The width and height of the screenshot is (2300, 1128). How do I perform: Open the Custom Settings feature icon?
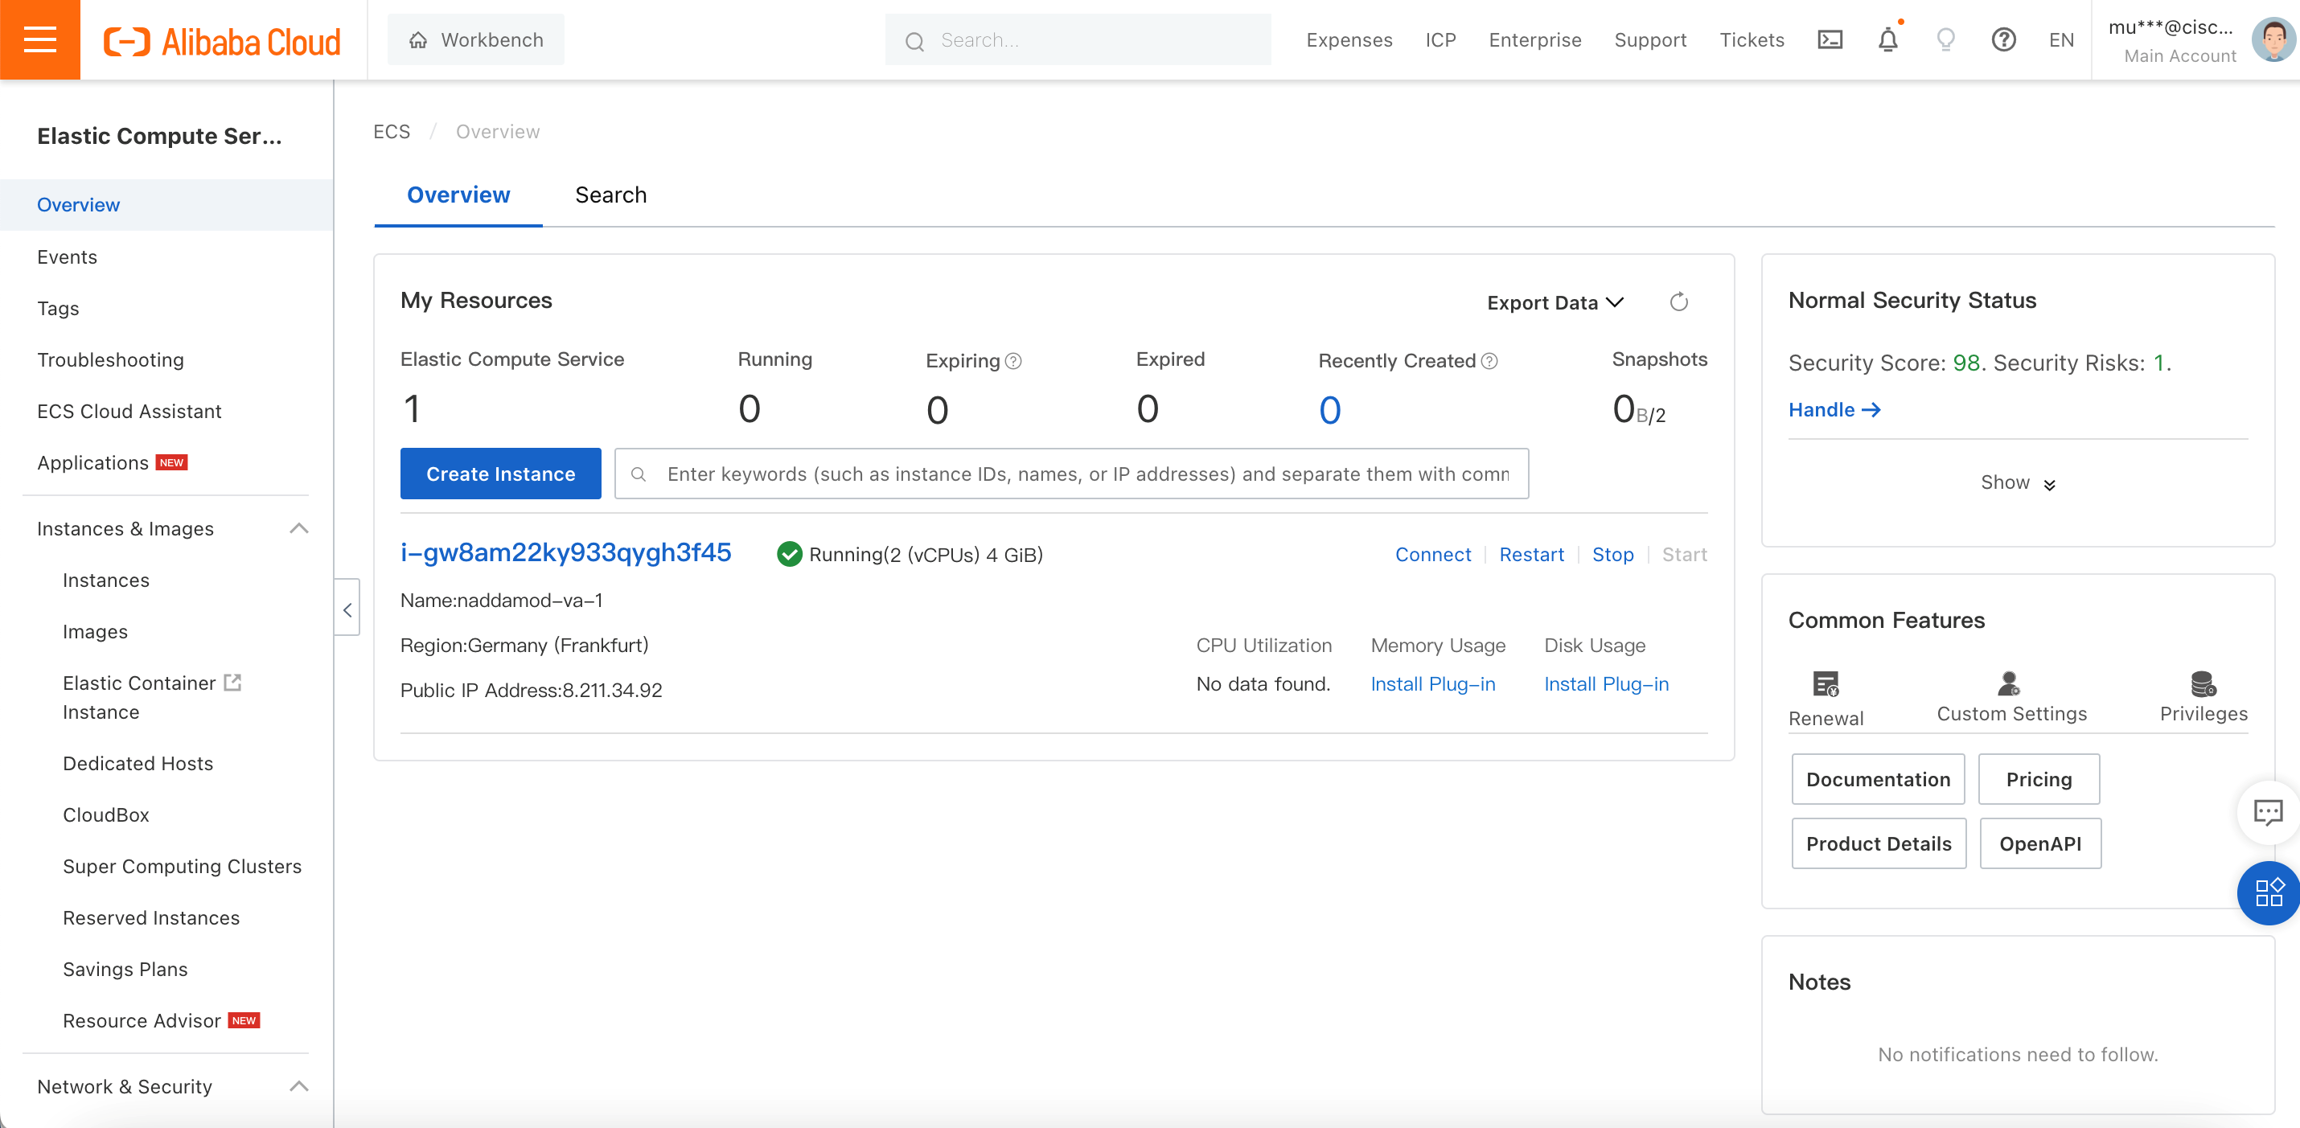coord(2009,684)
